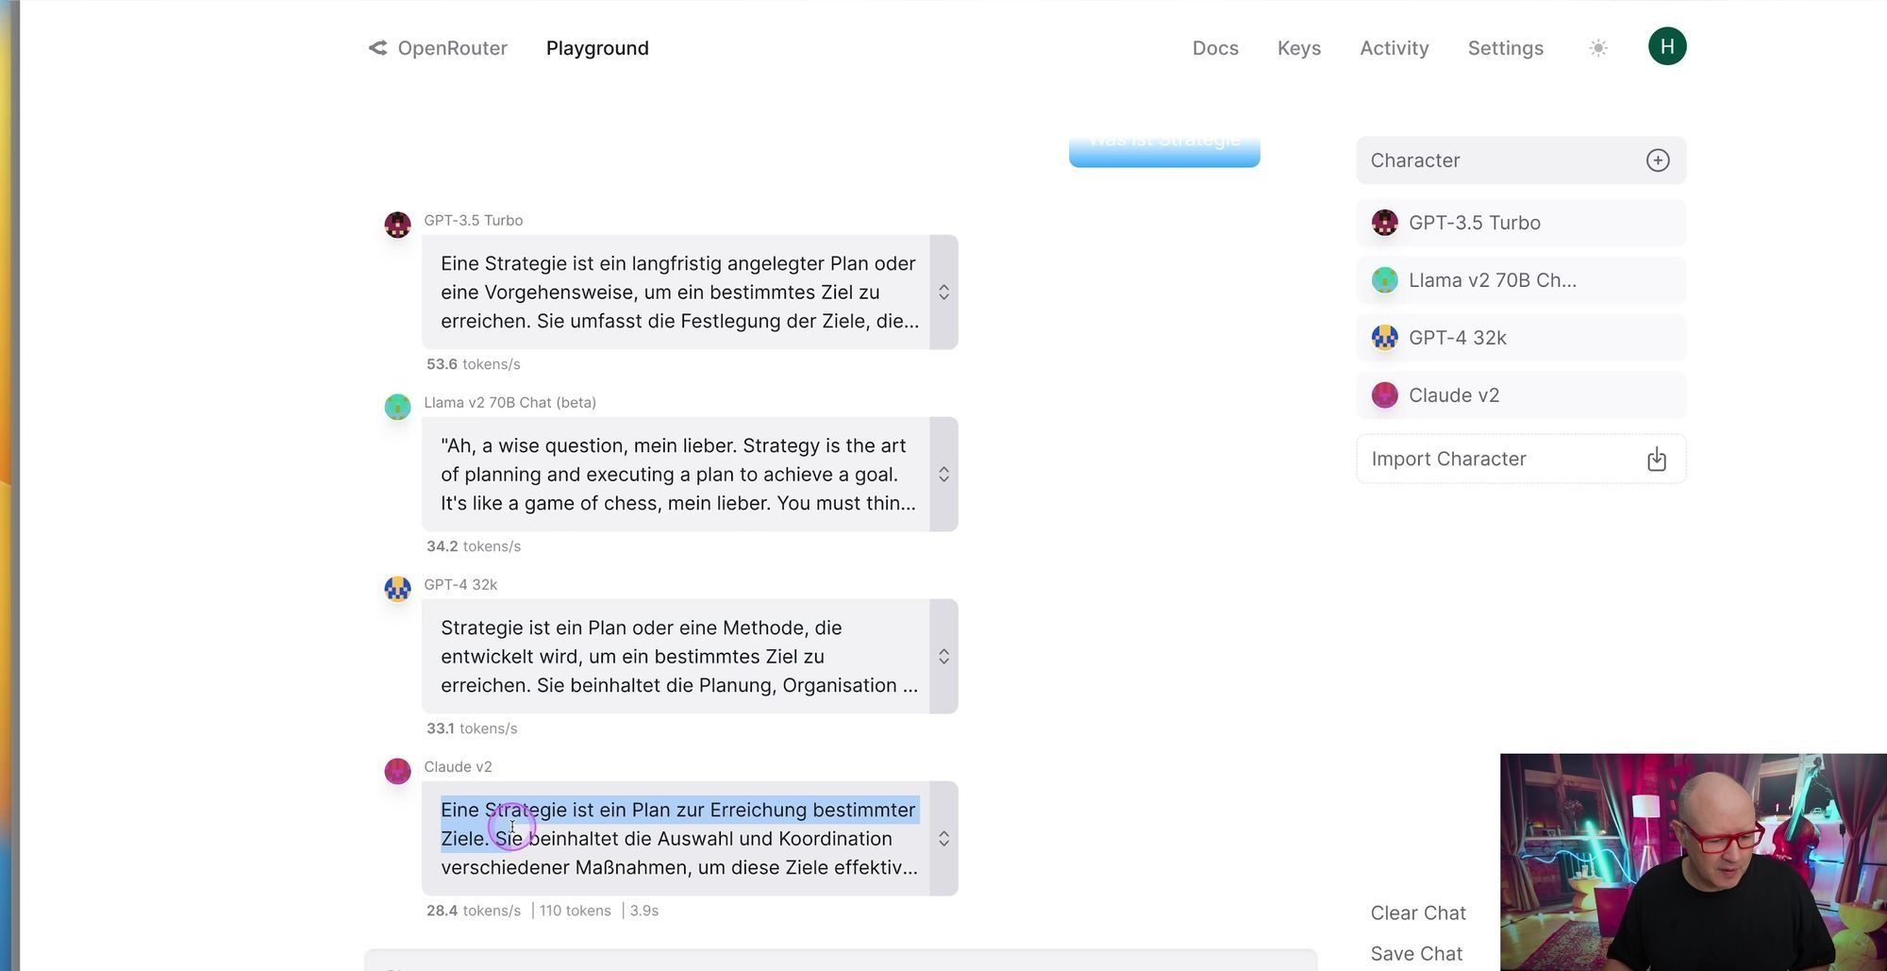The width and height of the screenshot is (1887, 971).
Task: Click the Claude v2 name label above reply
Action: 458,767
